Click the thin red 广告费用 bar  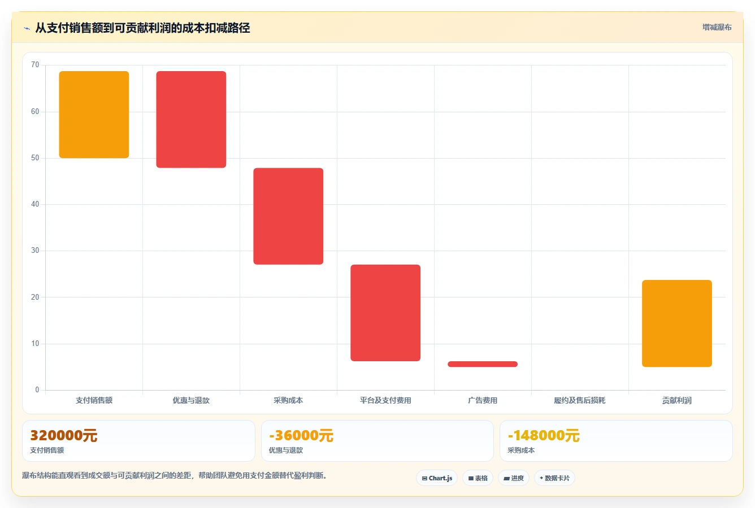click(x=483, y=364)
